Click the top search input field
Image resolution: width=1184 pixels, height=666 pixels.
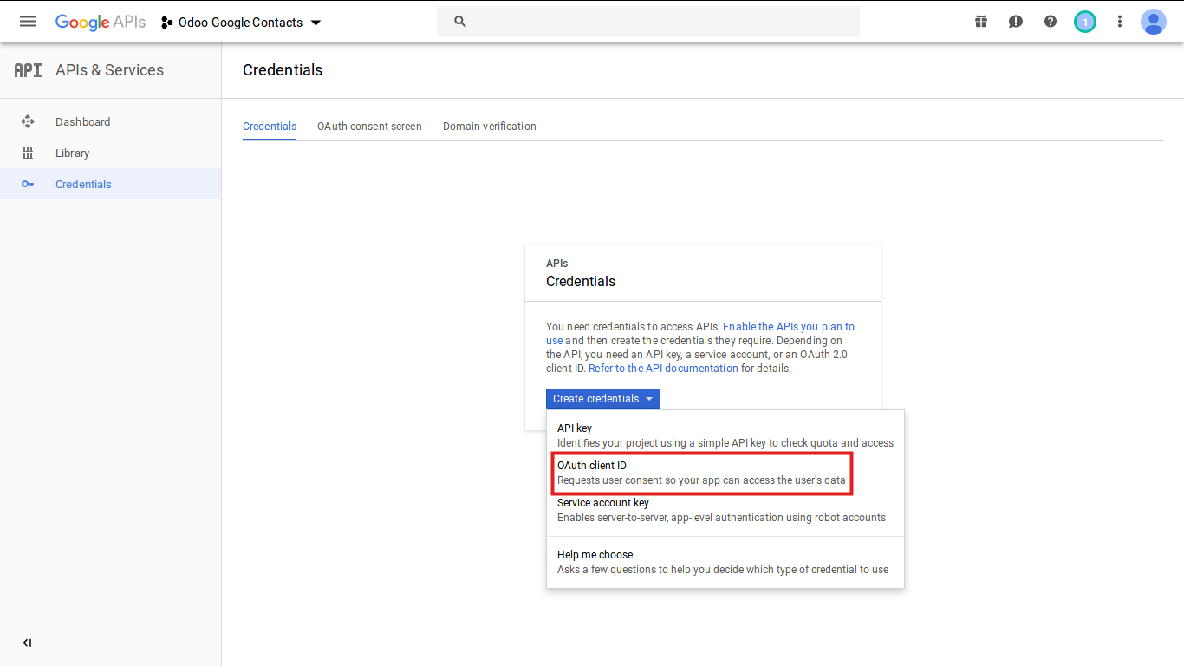(659, 22)
